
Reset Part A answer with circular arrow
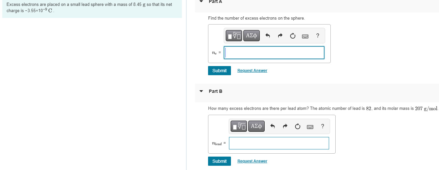292,36
